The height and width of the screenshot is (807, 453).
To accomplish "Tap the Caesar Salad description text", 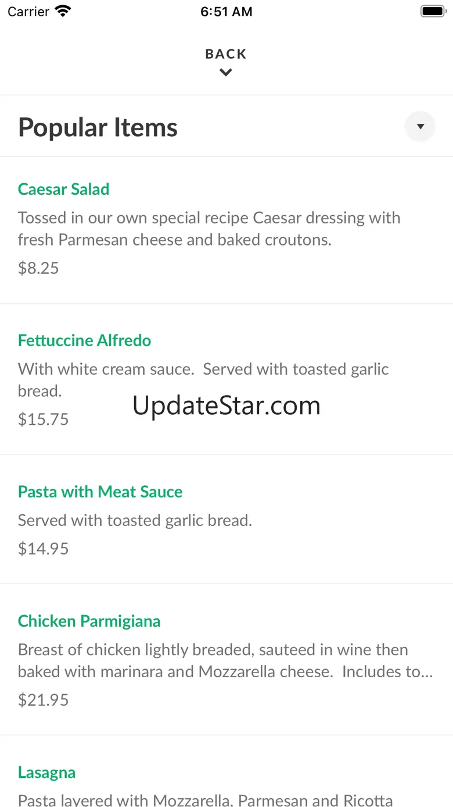I will (x=209, y=229).
